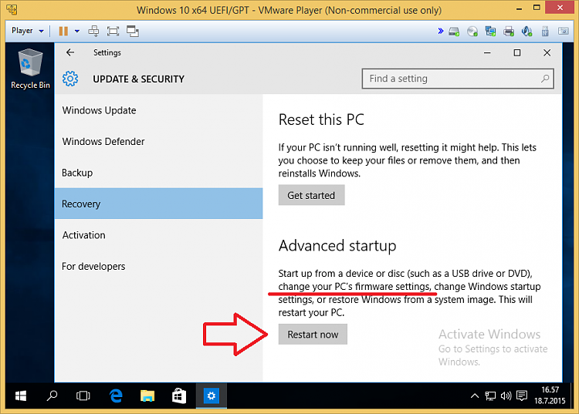Open the Action Center notifications icon

pyautogui.click(x=522, y=396)
